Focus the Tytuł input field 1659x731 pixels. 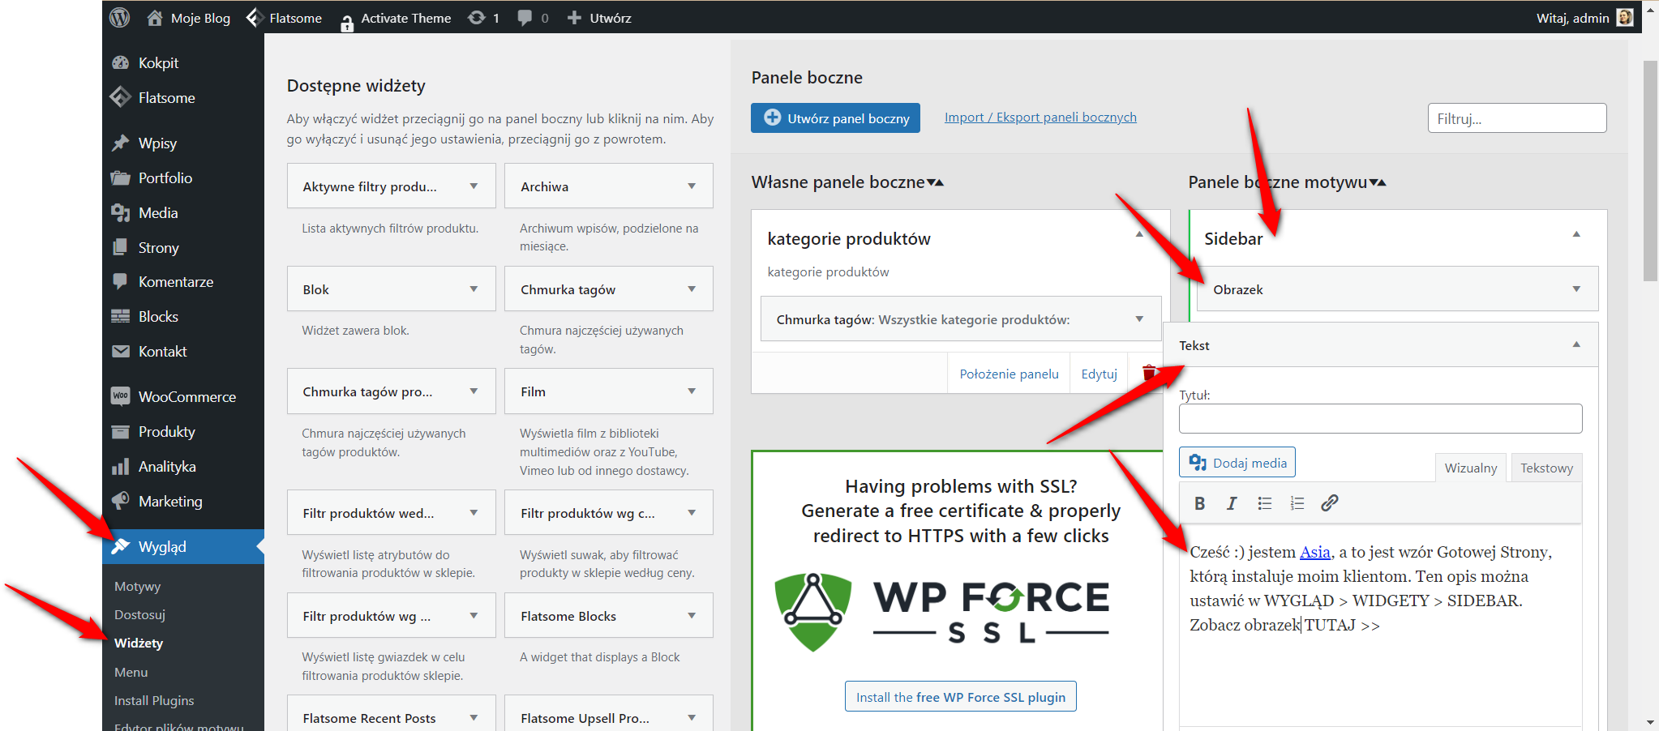coord(1380,419)
